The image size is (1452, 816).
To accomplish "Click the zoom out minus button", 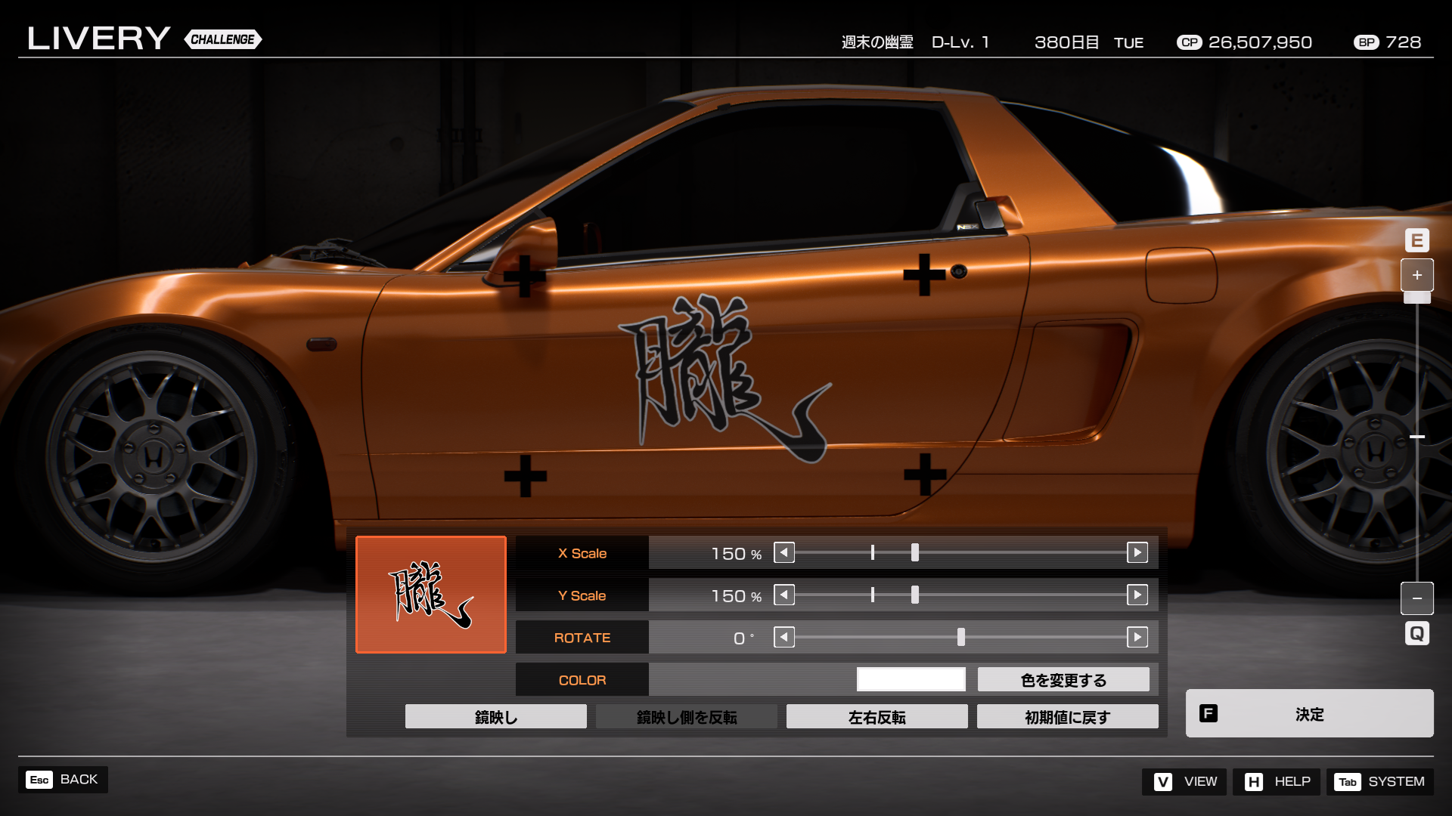I will pos(1416,598).
